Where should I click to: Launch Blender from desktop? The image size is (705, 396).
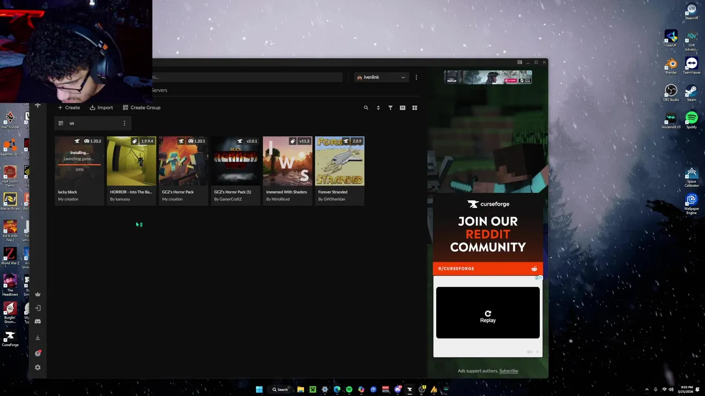tap(671, 65)
